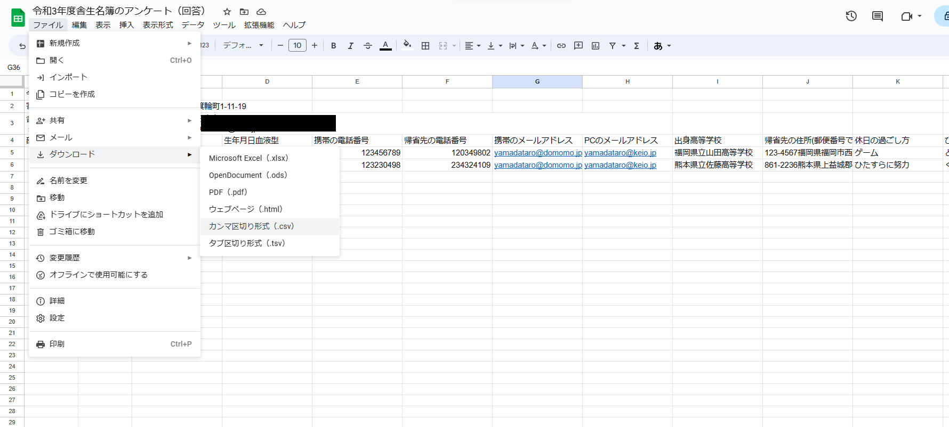Image resolution: width=949 pixels, height=427 pixels.
Task: Open the comments panel icon
Action: (878, 17)
